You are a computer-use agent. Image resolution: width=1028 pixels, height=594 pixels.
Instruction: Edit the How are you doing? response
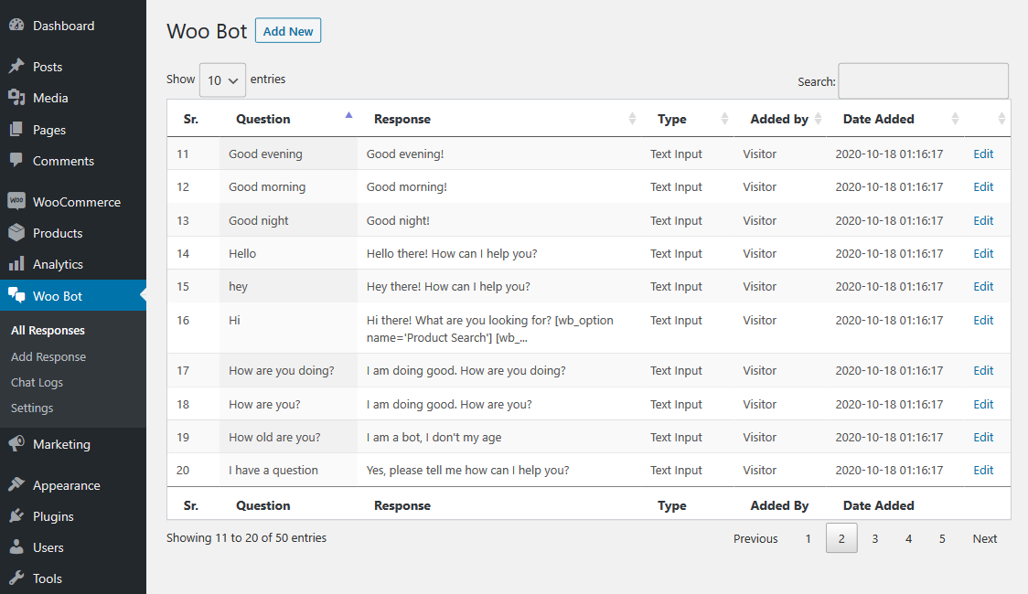(x=983, y=371)
